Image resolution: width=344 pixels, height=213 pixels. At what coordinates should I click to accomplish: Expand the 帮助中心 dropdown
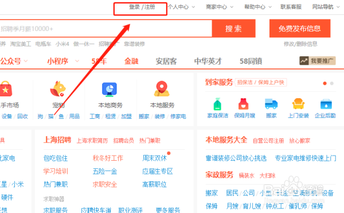(258, 7)
